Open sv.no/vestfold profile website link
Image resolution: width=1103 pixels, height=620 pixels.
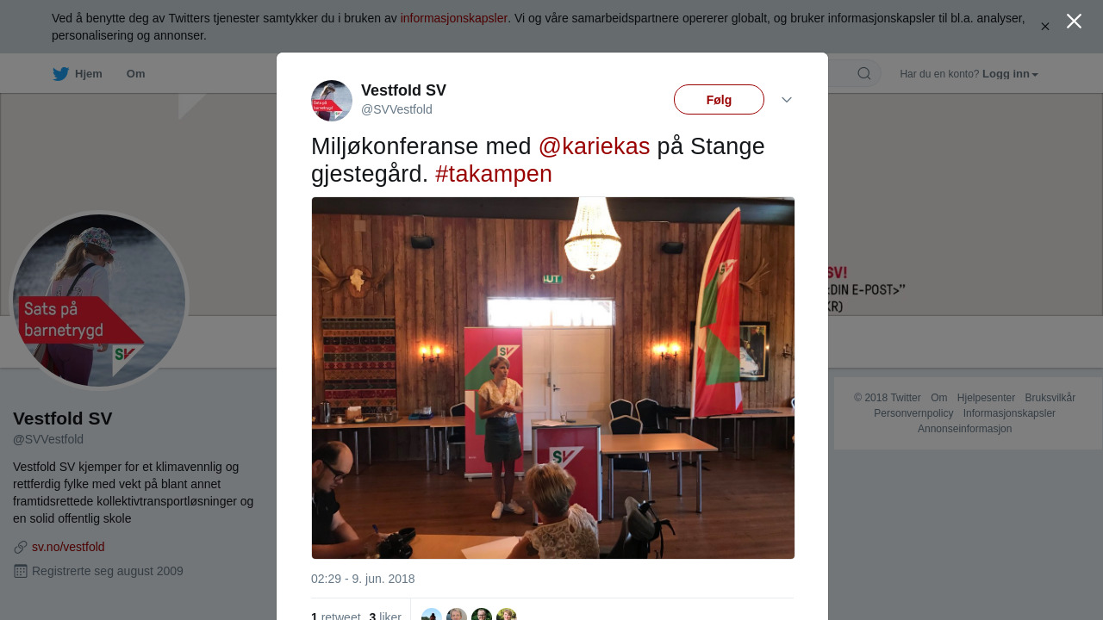pyautogui.click(x=68, y=547)
